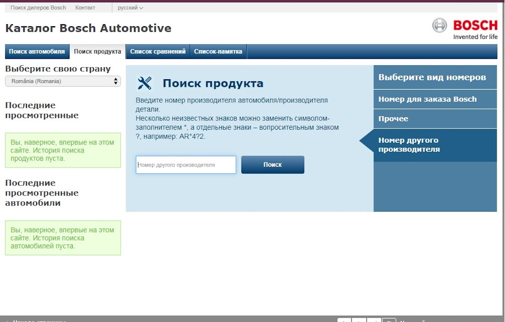Open the "Поиск автомобиля" tab
This screenshot has height=322, width=505.
point(37,51)
